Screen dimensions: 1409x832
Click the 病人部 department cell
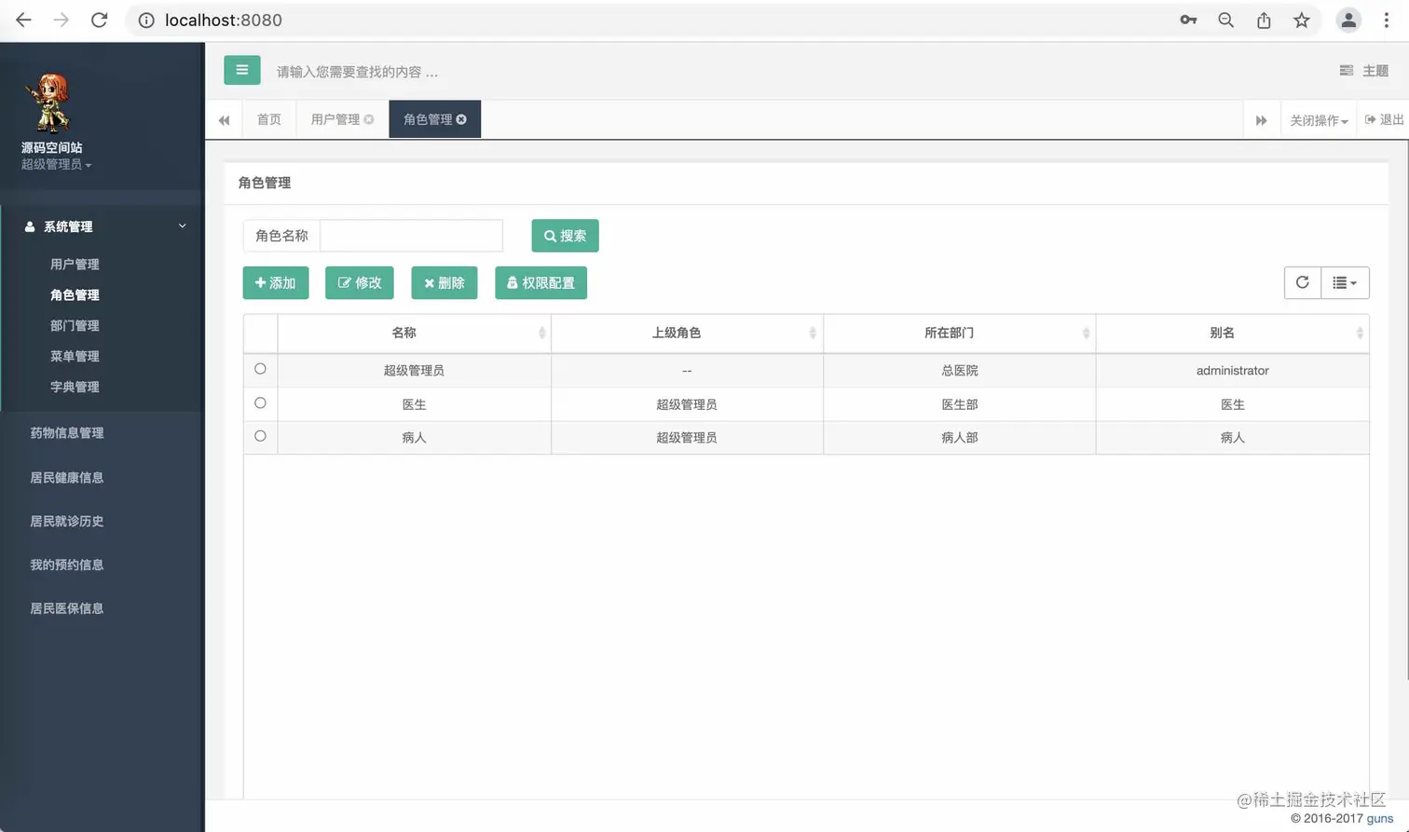pyautogui.click(x=960, y=437)
